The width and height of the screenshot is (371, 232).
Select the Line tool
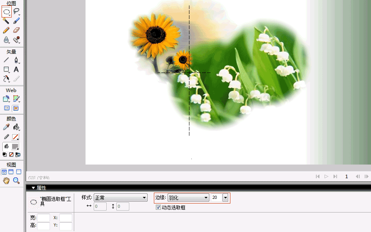(x=6, y=60)
